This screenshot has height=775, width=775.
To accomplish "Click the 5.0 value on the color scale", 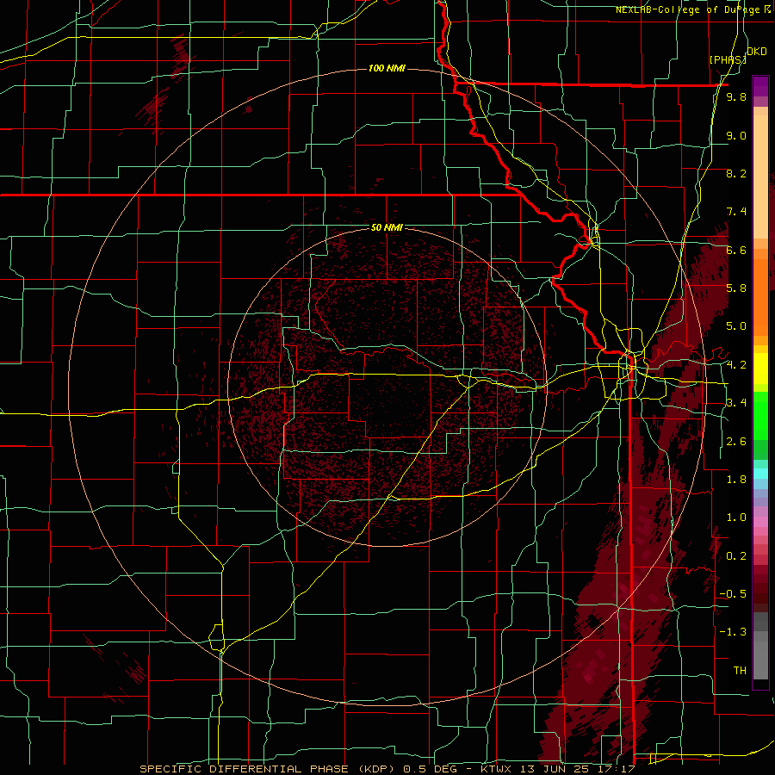I will click(x=736, y=326).
